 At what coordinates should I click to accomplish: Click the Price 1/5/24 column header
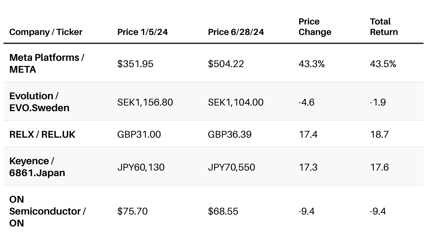(142, 32)
